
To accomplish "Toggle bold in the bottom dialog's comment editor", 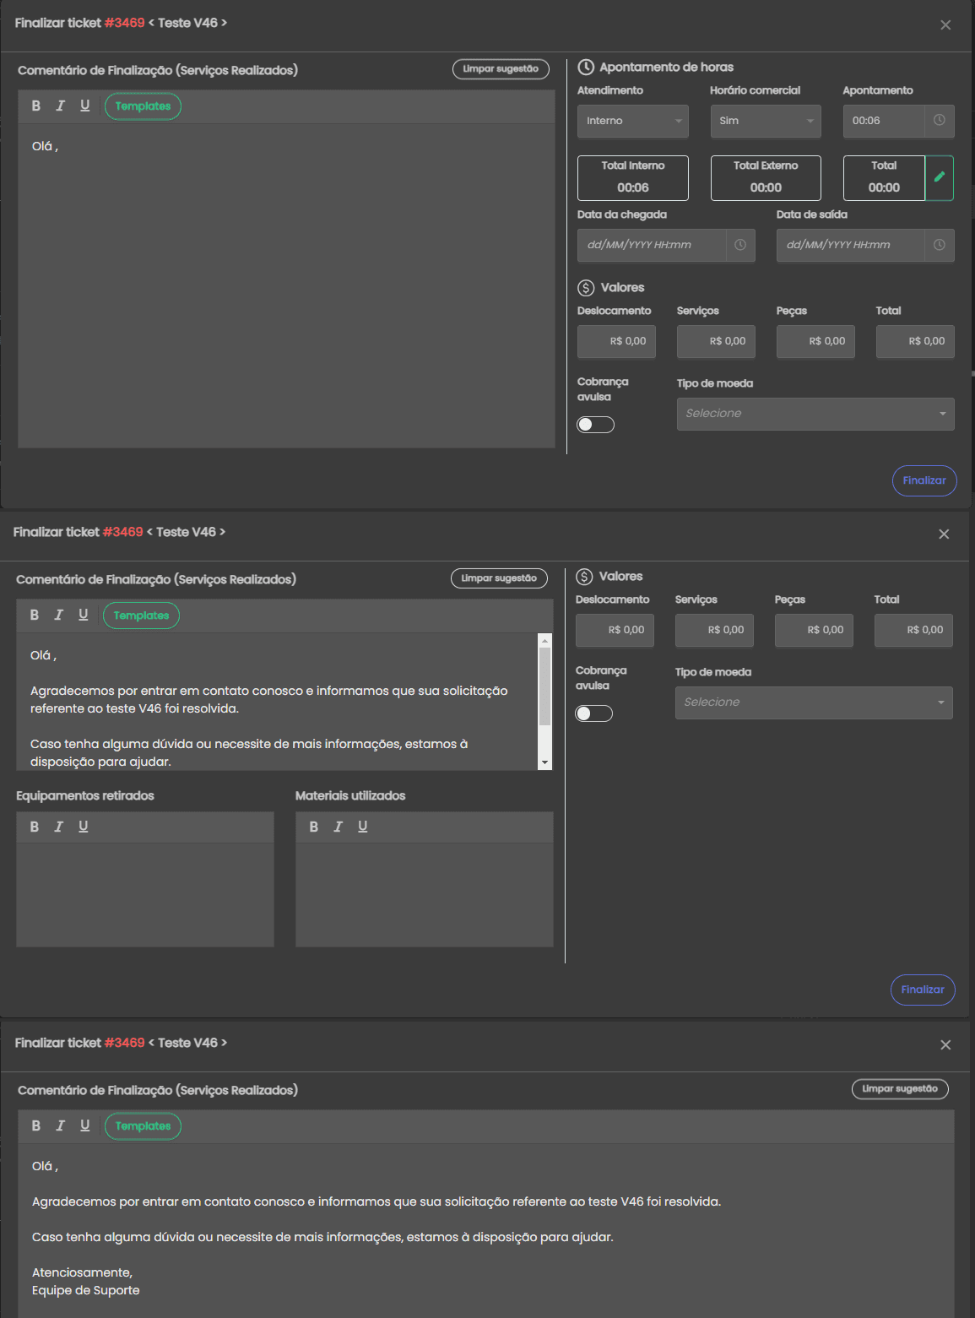I will pyautogui.click(x=35, y=1125).
